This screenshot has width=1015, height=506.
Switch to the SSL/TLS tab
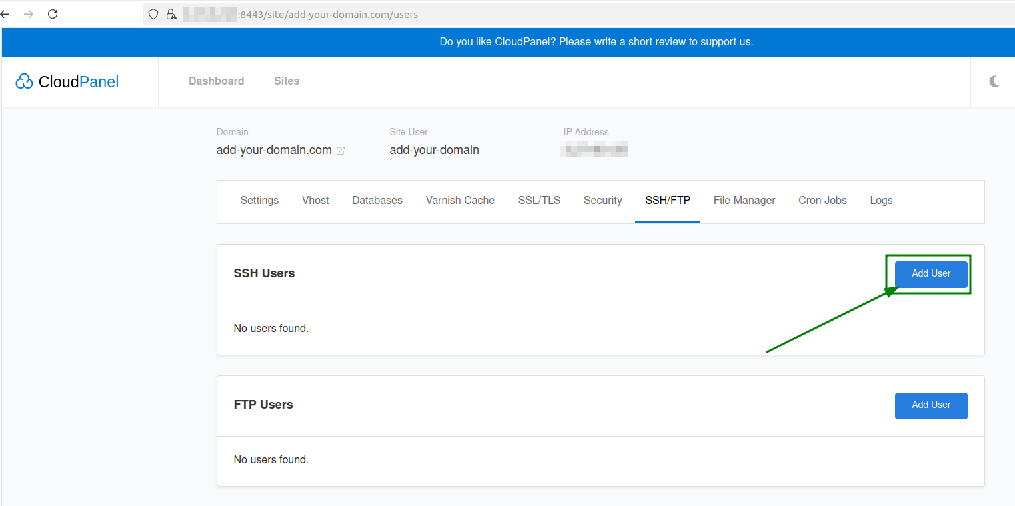tap(539, 201)
